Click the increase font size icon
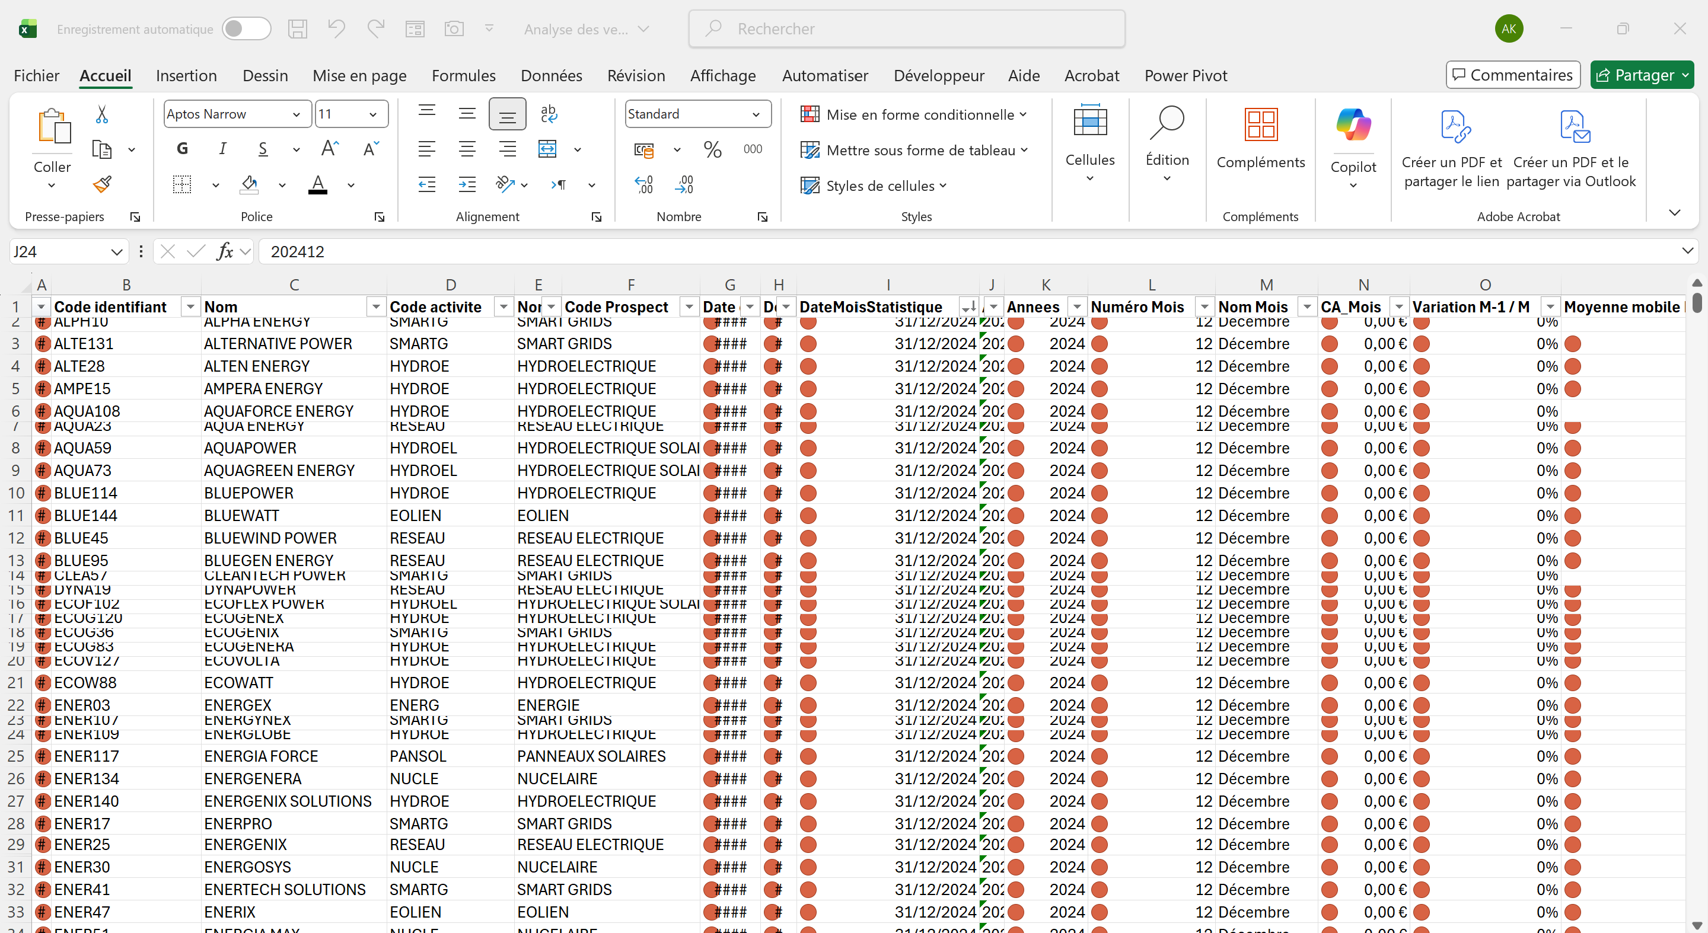1708x933 pixels. (x=330, y=149)
